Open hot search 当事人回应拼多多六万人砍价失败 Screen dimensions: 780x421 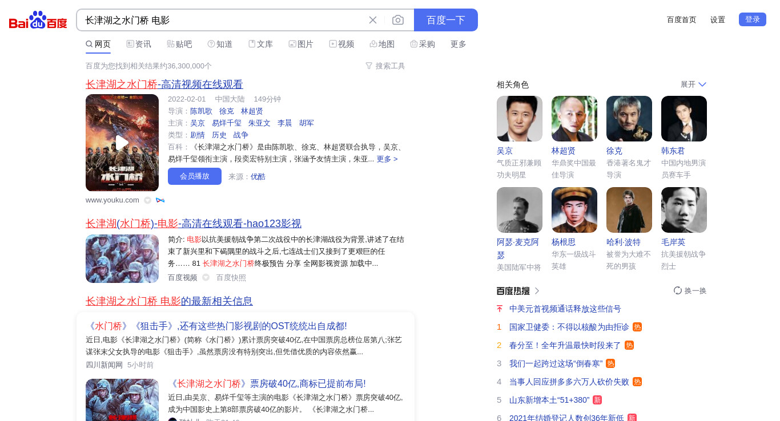coord(569,382)
